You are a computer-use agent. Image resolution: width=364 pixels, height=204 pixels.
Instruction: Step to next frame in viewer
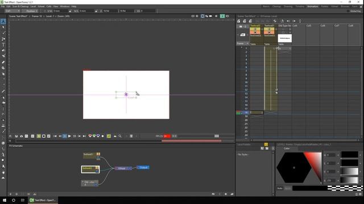click(x=80, y=136)
